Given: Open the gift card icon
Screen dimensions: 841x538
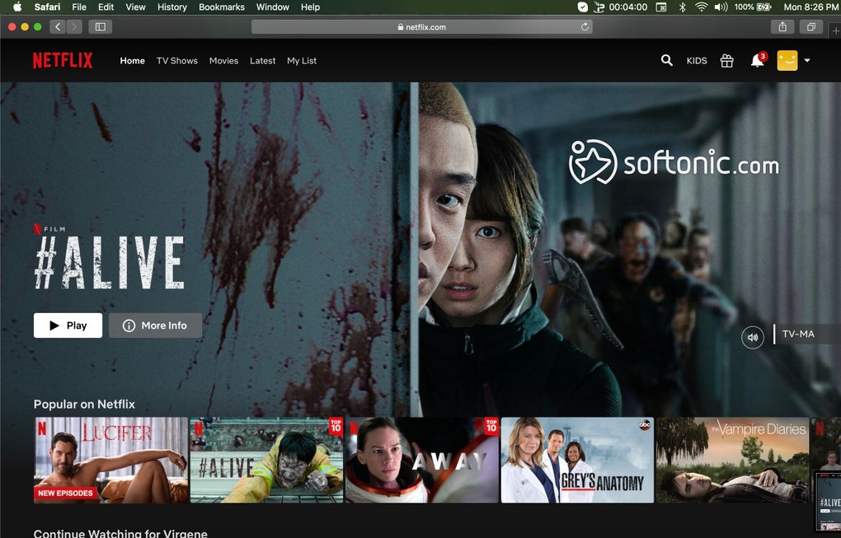Looking at the screenshot, I should (726, 60).
